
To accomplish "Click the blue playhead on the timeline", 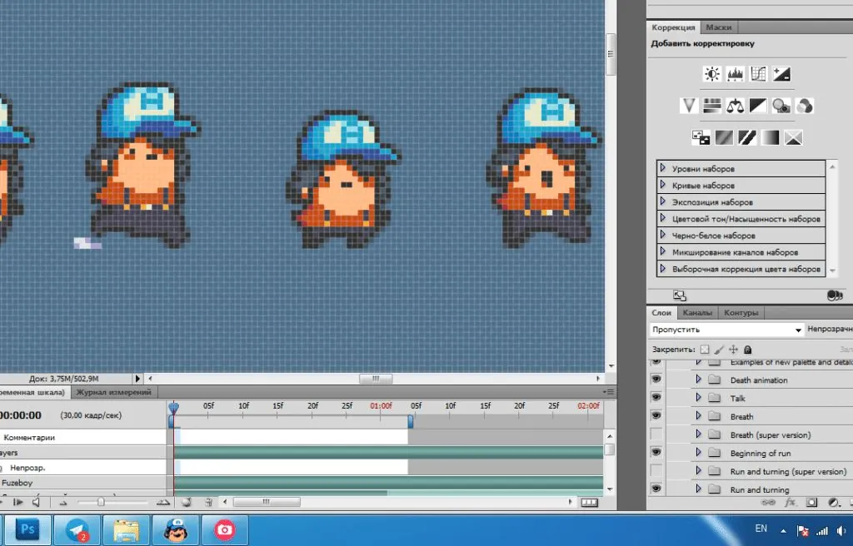I will pyautogui.click(x=173, y=407).
